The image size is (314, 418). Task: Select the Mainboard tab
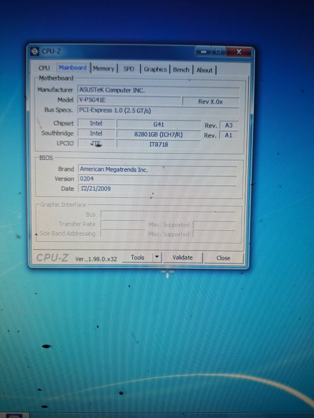point(73,67)
